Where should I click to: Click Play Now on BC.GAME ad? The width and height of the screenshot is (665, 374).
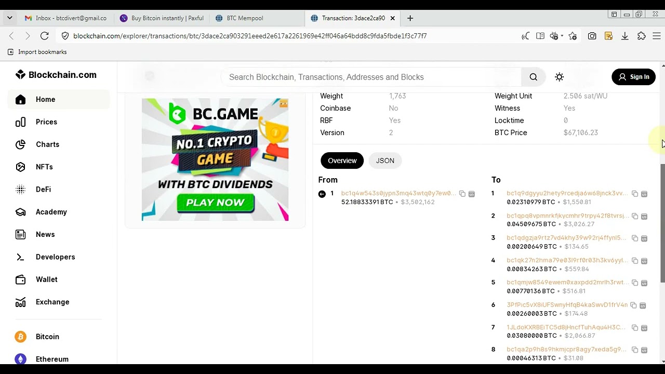[x=216, y=203]
